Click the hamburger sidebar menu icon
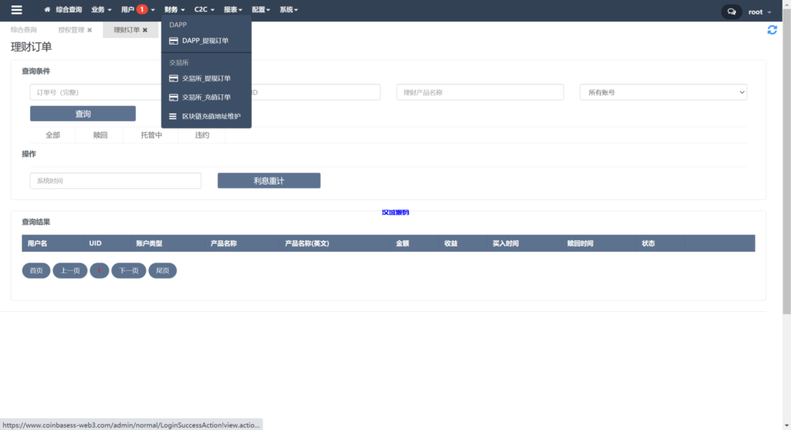 [x=16, y=10]
